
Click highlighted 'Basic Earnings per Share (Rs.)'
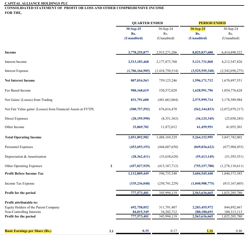point(28,231)
